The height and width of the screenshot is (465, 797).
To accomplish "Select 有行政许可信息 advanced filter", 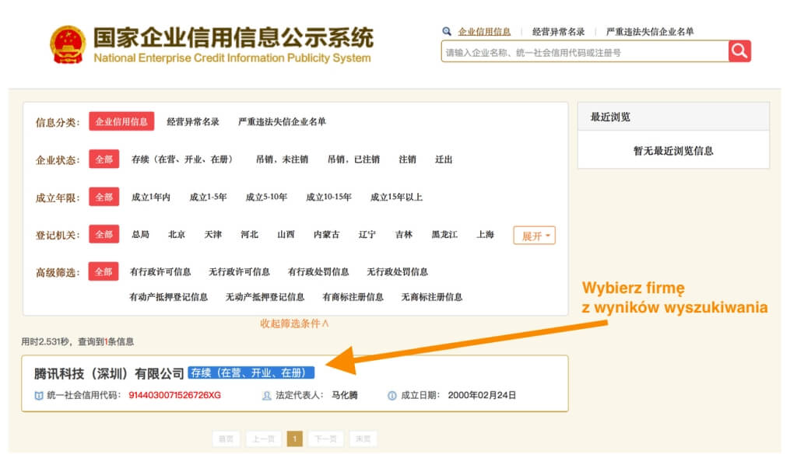I will click(x=160, y=272).
